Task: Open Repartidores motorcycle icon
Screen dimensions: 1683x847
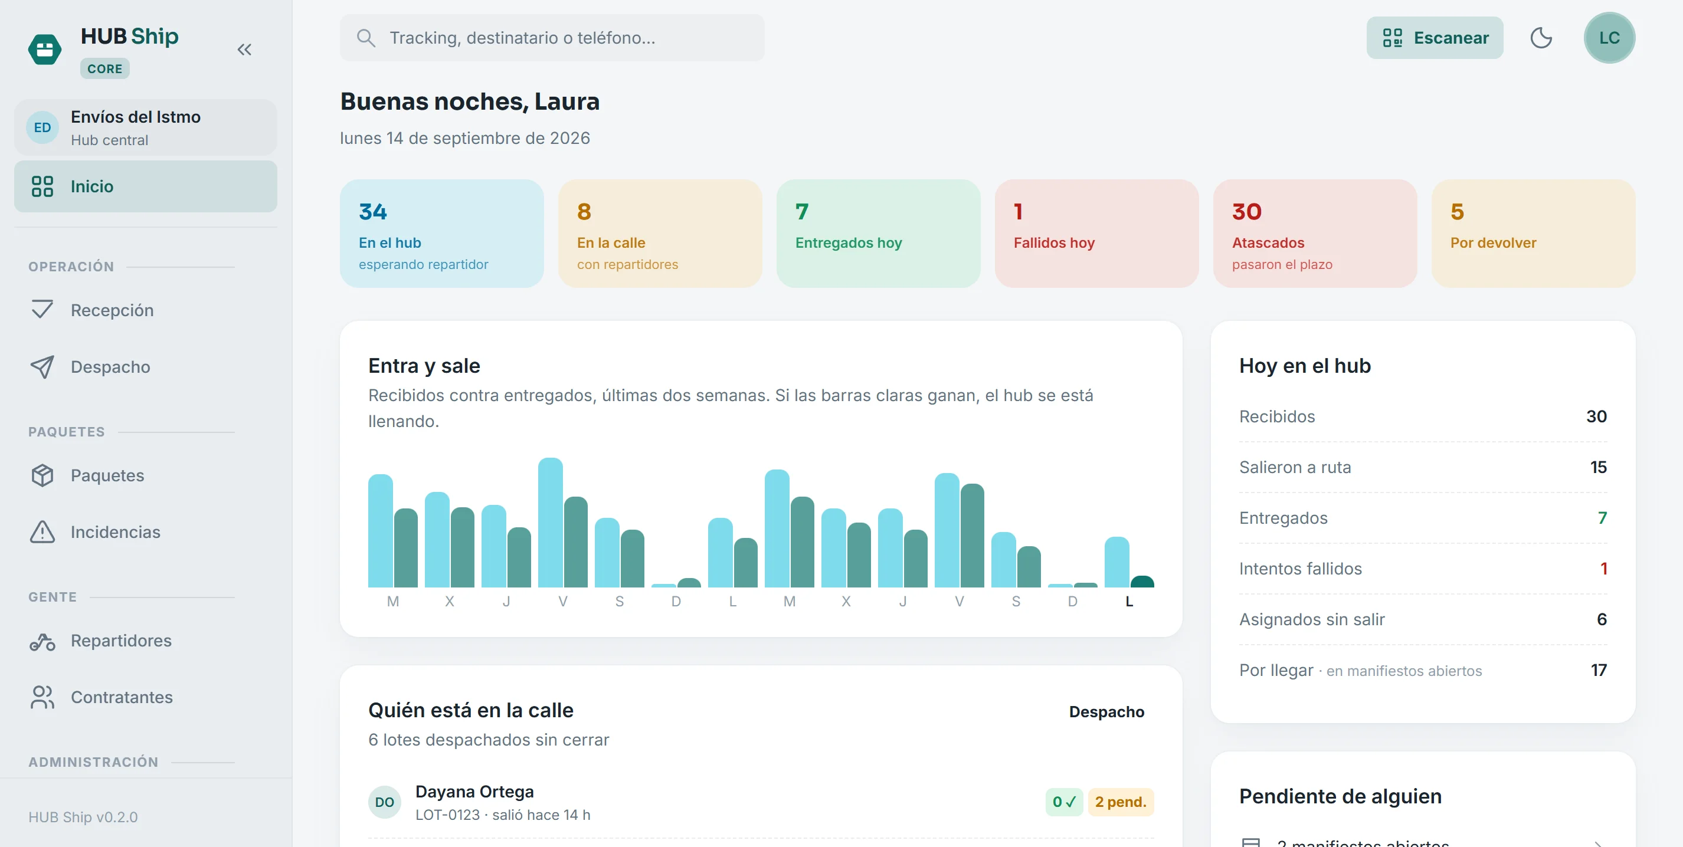Action: (42, 641)
